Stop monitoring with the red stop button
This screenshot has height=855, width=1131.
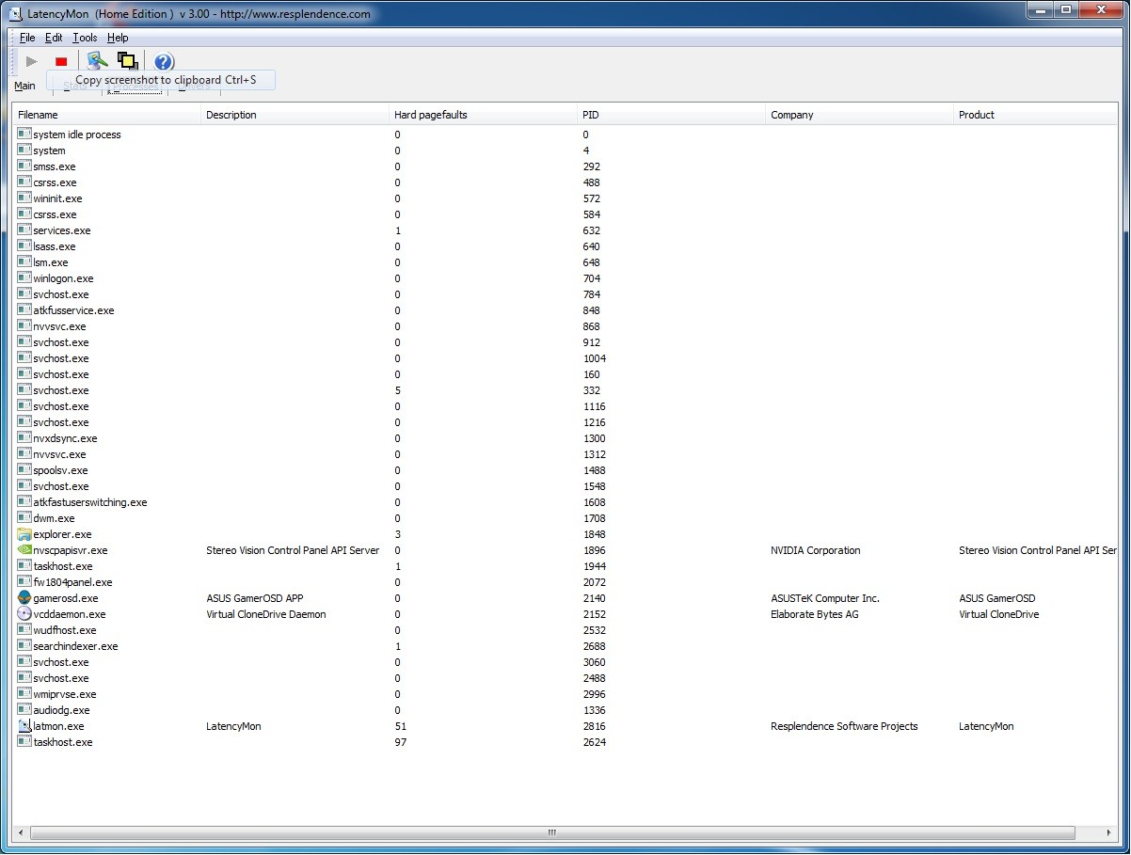coord(61,62)
